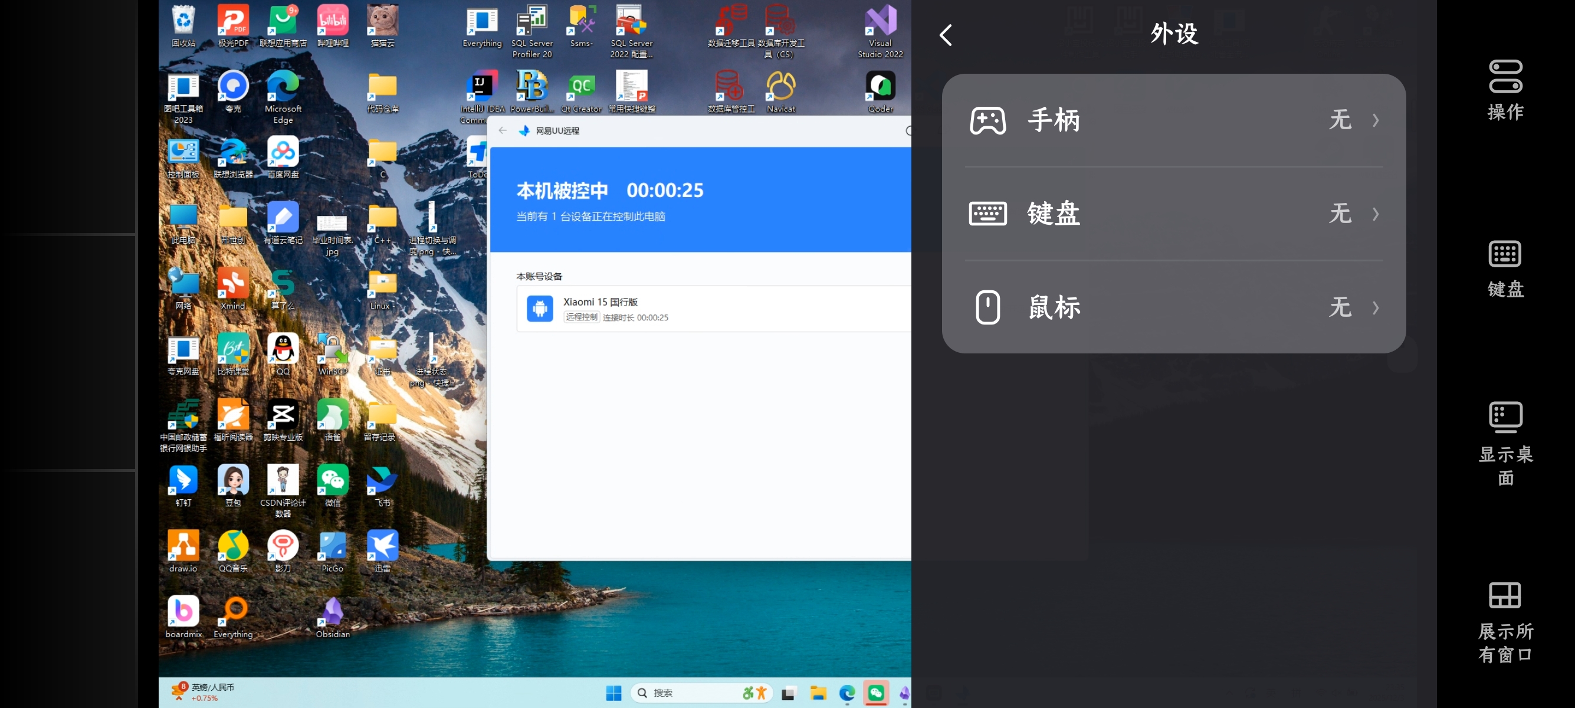Open the Obsidian desktop icon

tap(333, 612)
